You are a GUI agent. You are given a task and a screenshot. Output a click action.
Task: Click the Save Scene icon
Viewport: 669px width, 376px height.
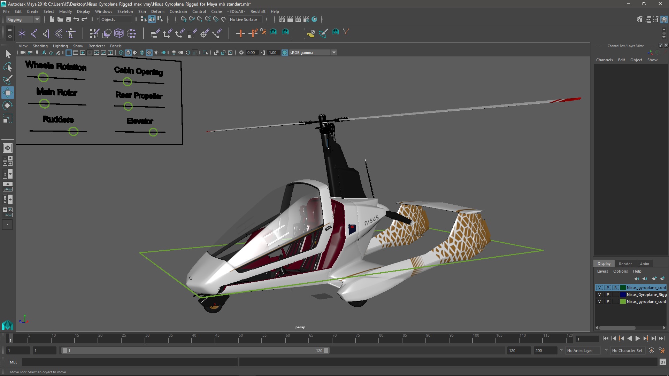68,19
